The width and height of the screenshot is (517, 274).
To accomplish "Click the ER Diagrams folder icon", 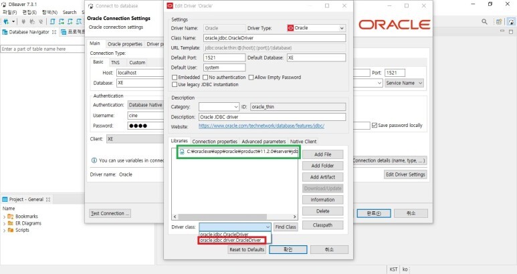I will tap(11, 223).
